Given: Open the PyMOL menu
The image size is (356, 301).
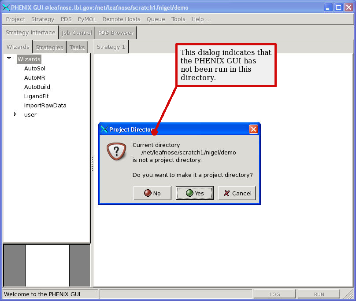Looking at the screenshot, I should pyautogui.click(x=87, y=19).
